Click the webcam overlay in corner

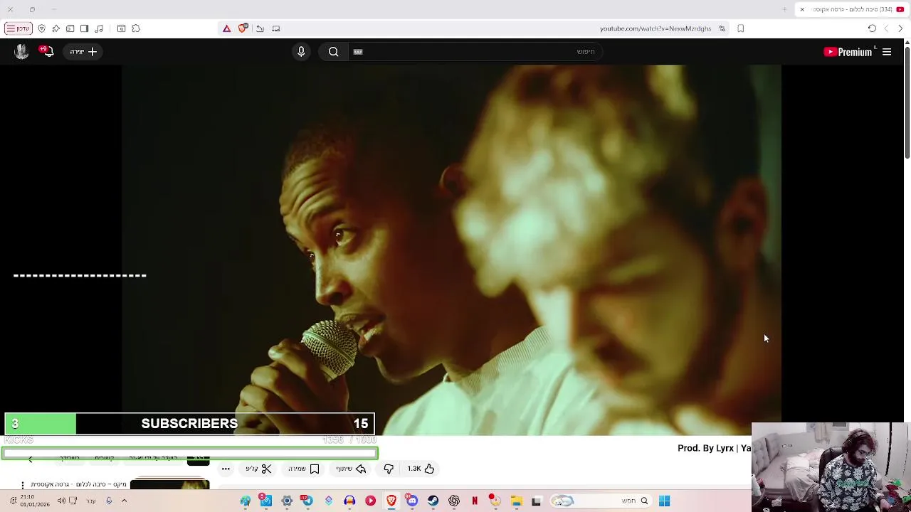tap(831, 466)
